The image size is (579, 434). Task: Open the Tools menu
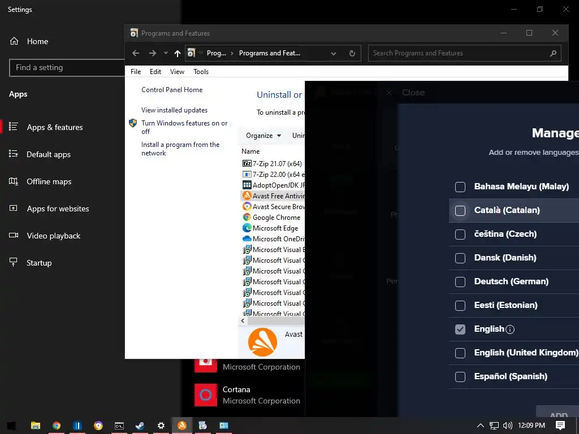tap(201, 72)
